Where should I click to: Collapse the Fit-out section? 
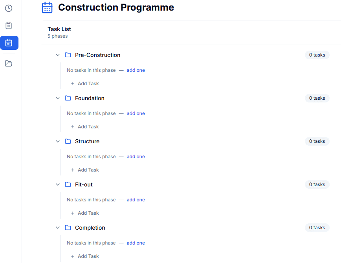[58, 184]
